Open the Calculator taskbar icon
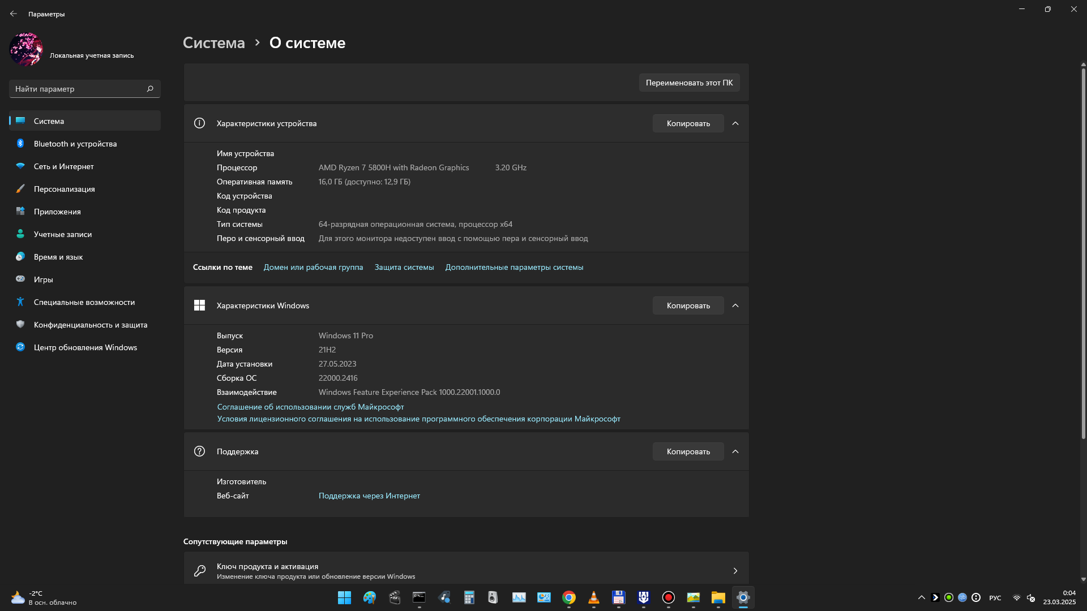Screen dimensions: 1087x611 tap(469, 597)
